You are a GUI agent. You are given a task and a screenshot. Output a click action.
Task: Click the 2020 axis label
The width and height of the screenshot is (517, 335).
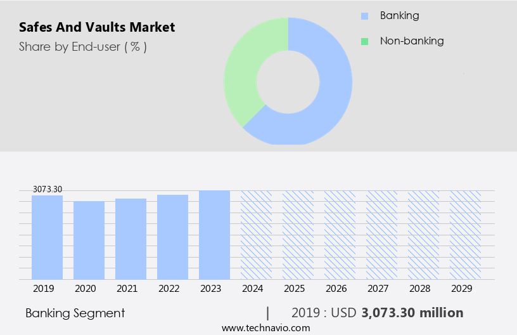tap(86, 289)
